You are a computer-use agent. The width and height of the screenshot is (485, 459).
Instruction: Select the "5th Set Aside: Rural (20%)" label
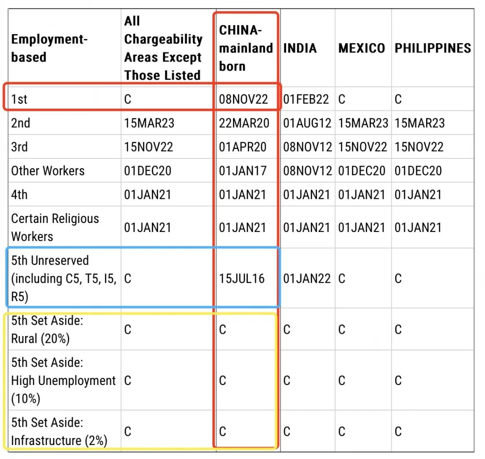tap(47, 329)
